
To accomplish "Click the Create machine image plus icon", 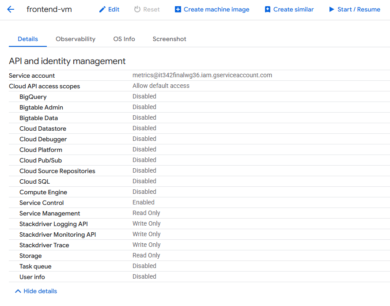I will 178,9.
